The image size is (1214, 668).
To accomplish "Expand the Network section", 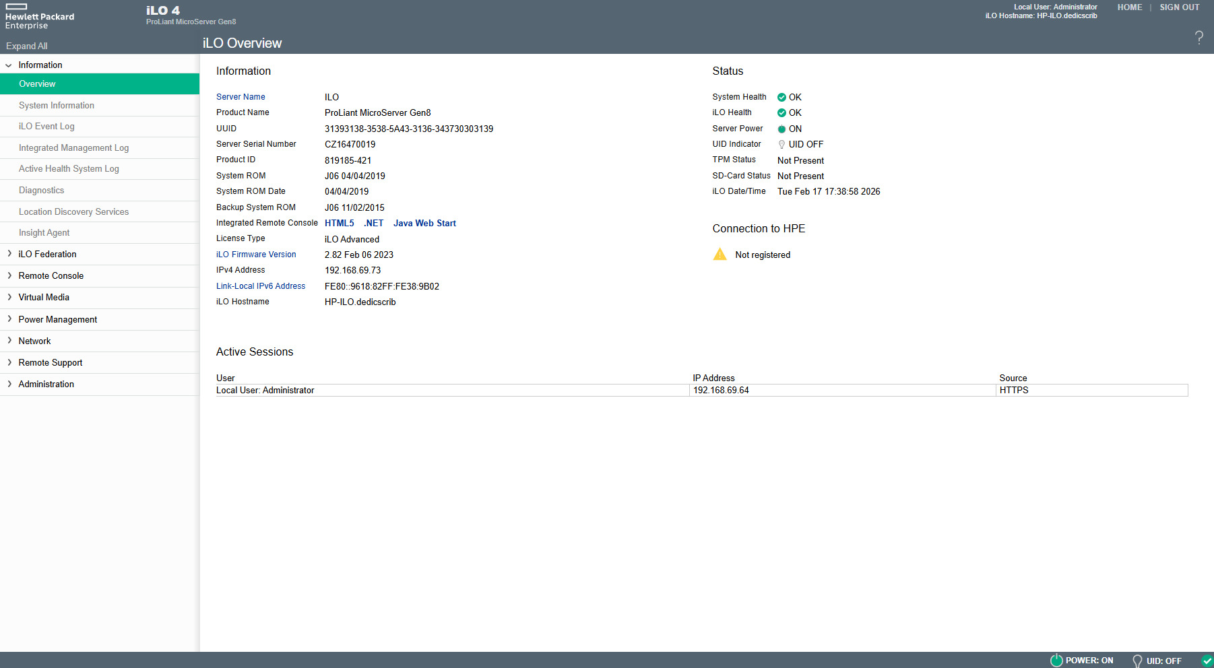I will [x=9, y=341].
